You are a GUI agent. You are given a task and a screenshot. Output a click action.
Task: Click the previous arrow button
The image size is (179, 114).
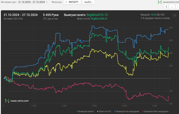click(x=167, y=7)
